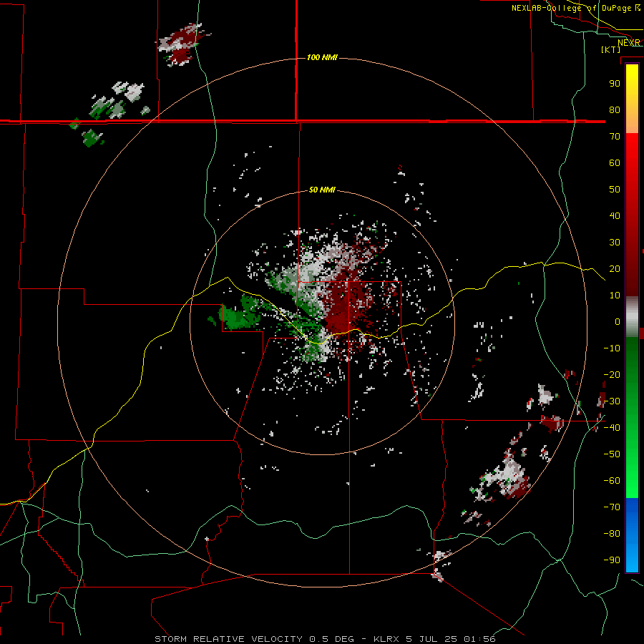Click the NEXR label near top right

[x=629, y=43]
